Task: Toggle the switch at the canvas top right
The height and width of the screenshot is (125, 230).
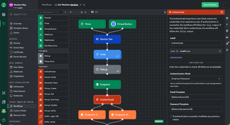Action: tap(164, 12)
